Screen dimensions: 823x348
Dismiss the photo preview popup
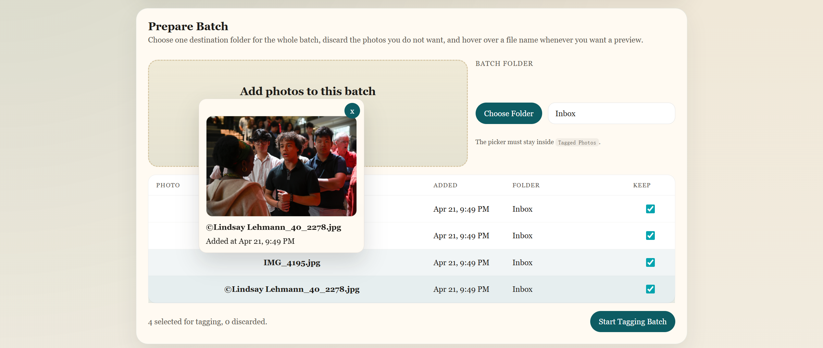(352, 111)
